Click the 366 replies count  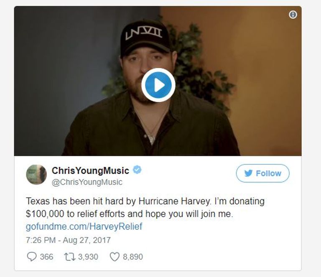47,257
